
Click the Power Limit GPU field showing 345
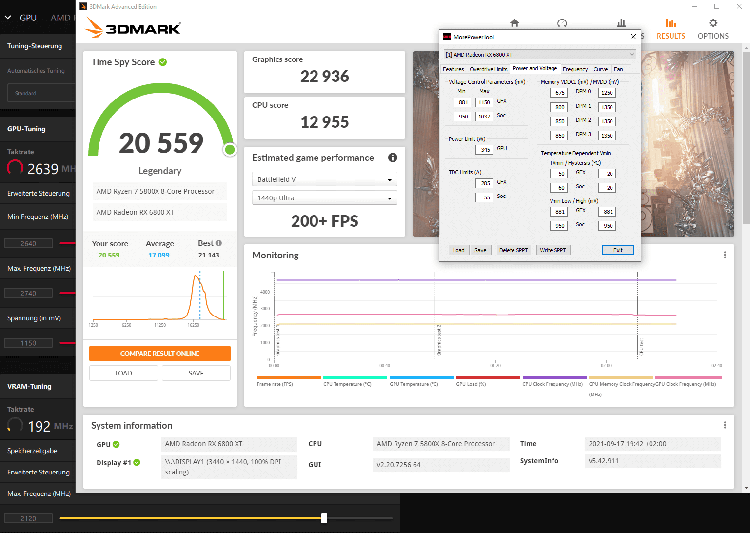[x=484, y=150]
